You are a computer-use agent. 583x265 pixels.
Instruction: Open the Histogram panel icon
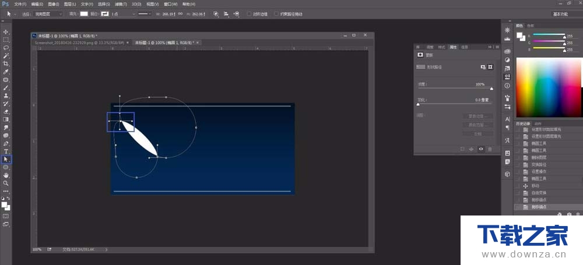[x=508, y=38]
